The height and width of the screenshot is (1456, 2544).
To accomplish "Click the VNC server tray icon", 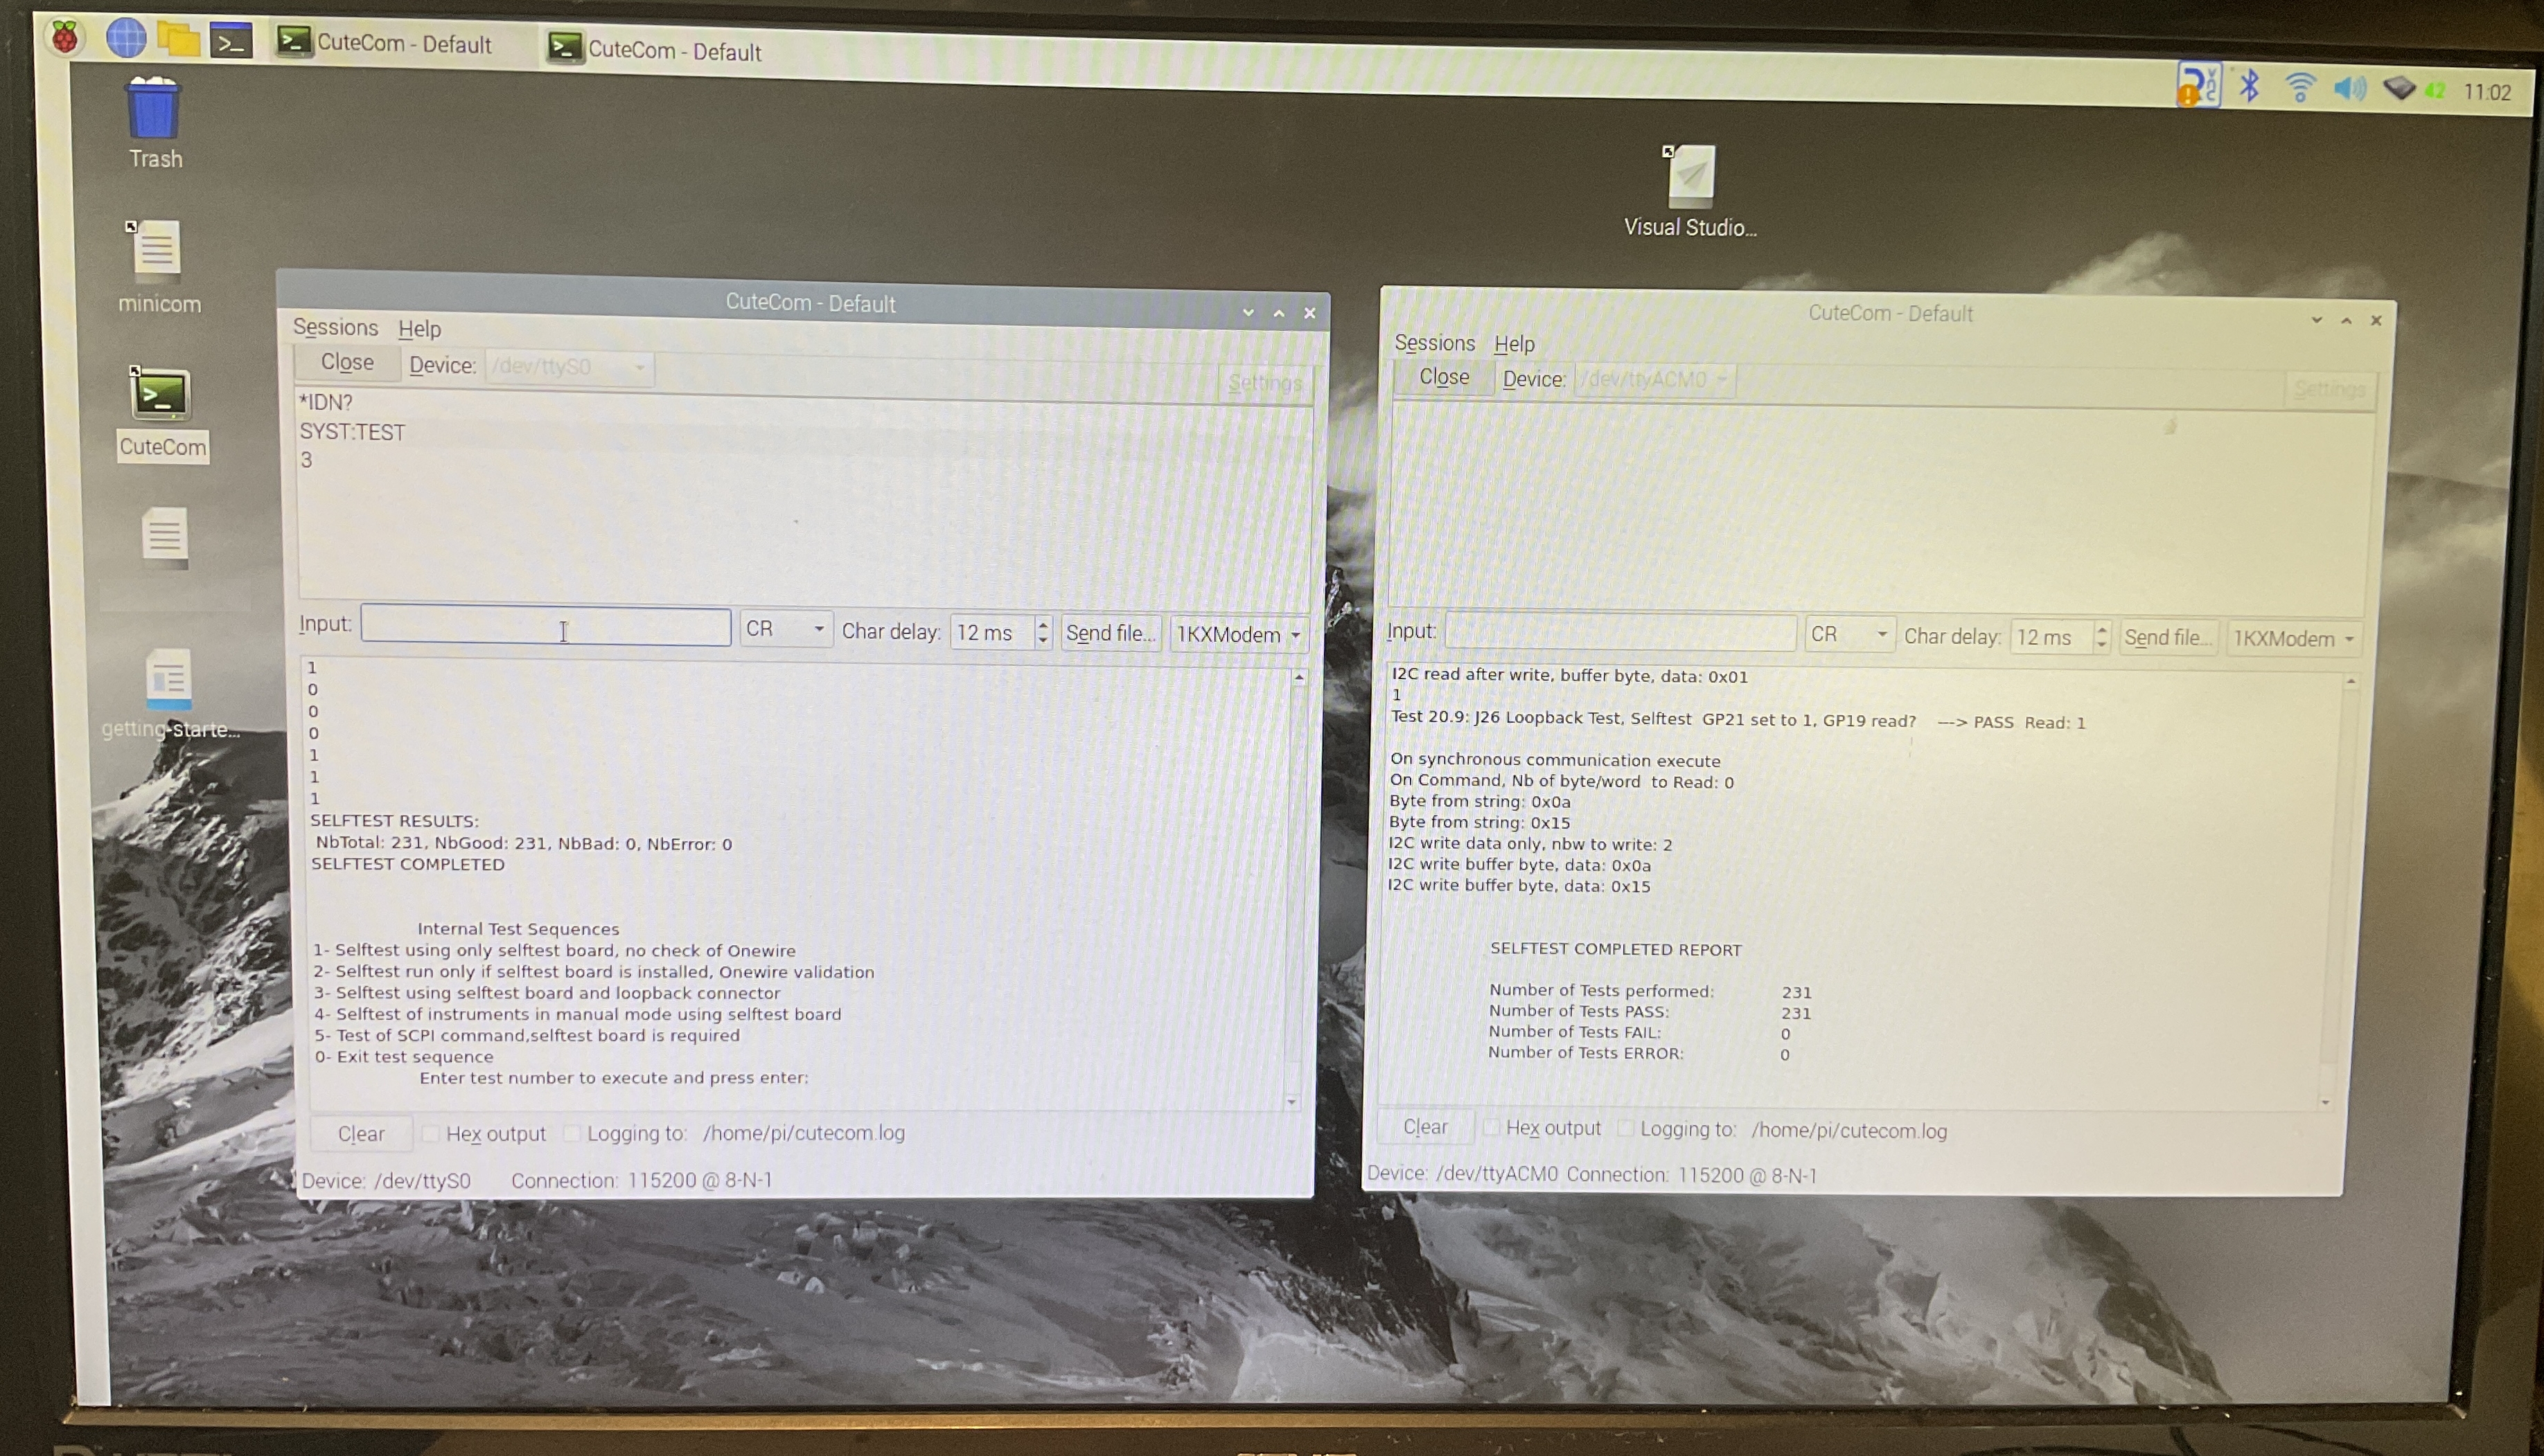I will 2198,86.
